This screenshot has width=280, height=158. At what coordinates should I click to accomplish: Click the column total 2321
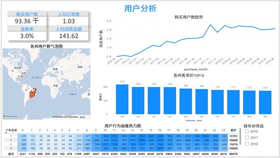(23, 154)
